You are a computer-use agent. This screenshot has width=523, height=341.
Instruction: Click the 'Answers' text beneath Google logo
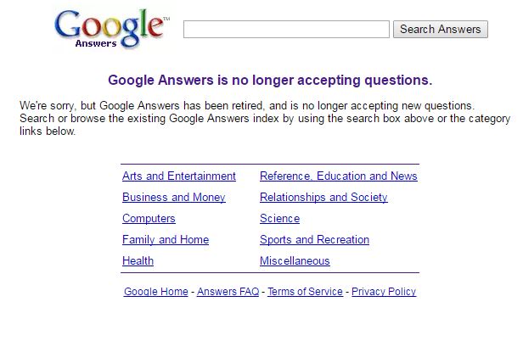tap(96, 43)
